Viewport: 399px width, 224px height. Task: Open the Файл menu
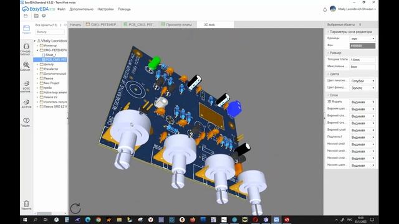coord(61,9)
